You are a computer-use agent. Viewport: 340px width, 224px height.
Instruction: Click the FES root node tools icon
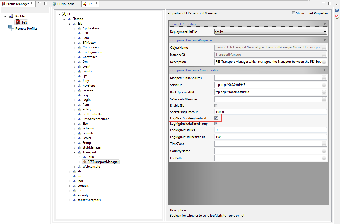(x=64, y=14)
